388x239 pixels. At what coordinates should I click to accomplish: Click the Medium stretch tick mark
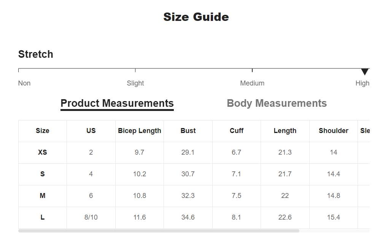pos(252,70)
